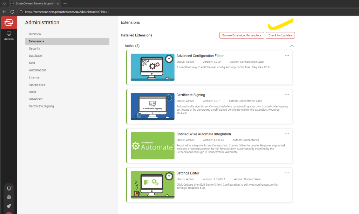Click Certificate Signing thumbnail image
This screenshot has width=359, height=214.
(153, 106)
